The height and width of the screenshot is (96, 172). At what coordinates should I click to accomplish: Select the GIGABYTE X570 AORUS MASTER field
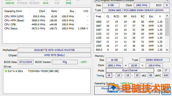click(54, 50)
